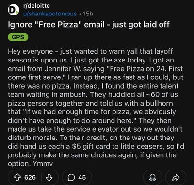Open u/shankapotomous user profile
The height and width of the screenshot is (185, 194).
click(x=49, y=14)
